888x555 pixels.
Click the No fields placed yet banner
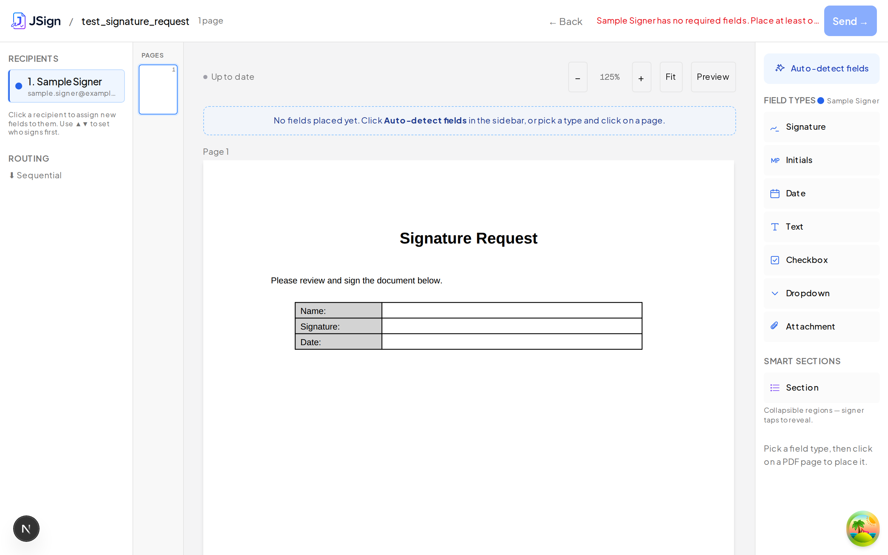tap(469, 121)
